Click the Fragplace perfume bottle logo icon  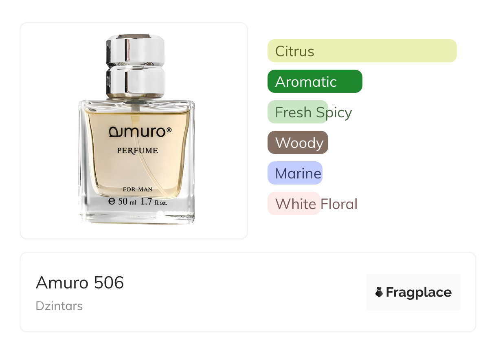379,292
